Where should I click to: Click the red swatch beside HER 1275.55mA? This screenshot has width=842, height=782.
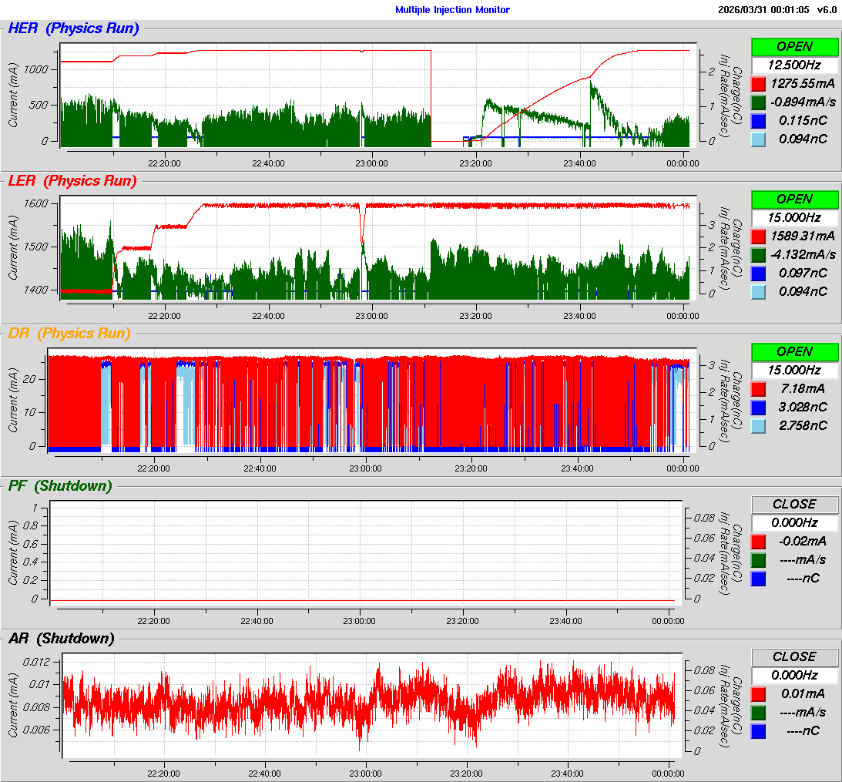tap(759, 84)
